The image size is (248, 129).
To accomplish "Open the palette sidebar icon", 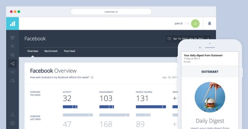I will pos(12,81).
